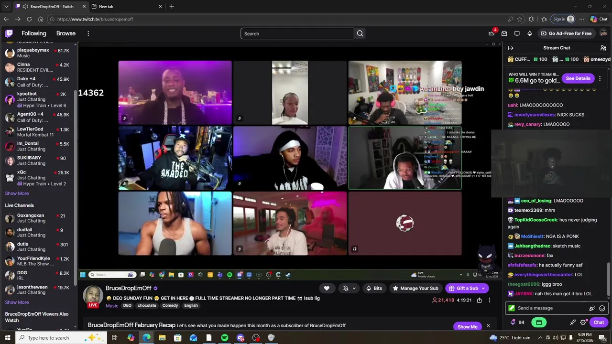Open xQc channel in sidebar

[37, 178]
